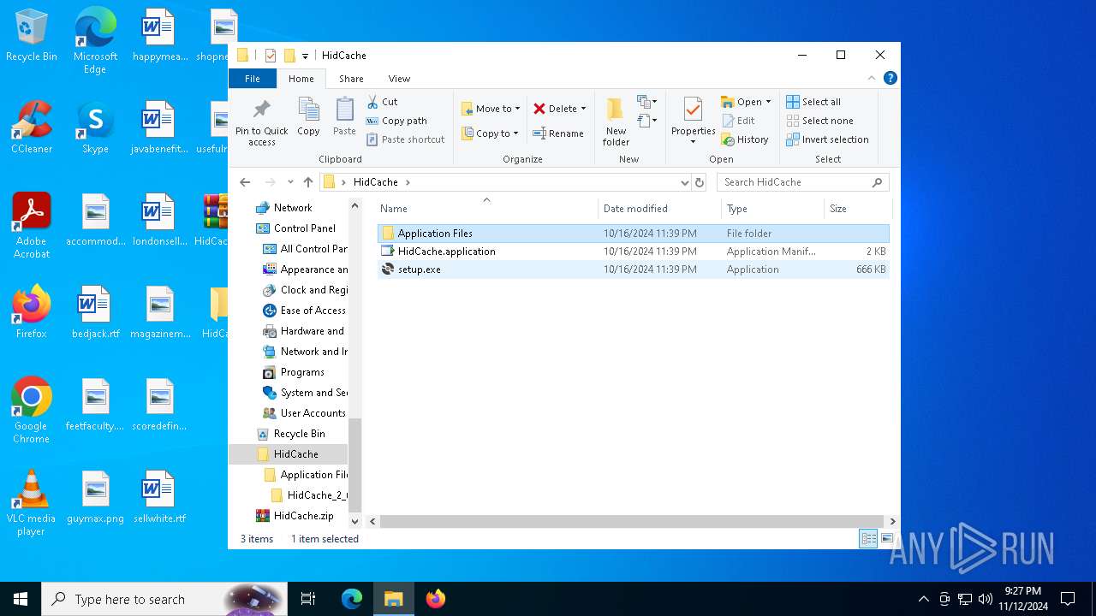
Task: Switch to the Home ribbon tab
Action: point(301,79)
